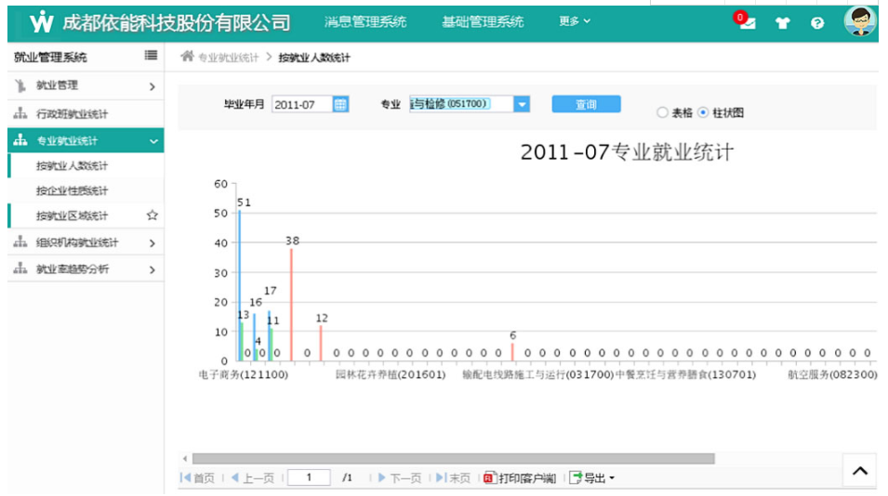Collapse the 专业就业统计 section
This screenshot has width=888, height=496.
pos(153,141)
